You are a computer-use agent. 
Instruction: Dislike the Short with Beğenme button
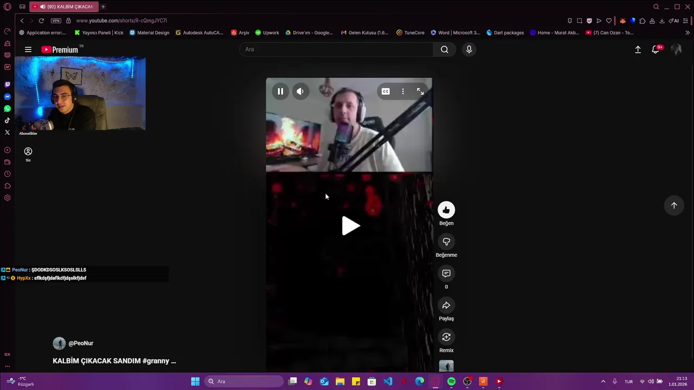pos(446,242)
